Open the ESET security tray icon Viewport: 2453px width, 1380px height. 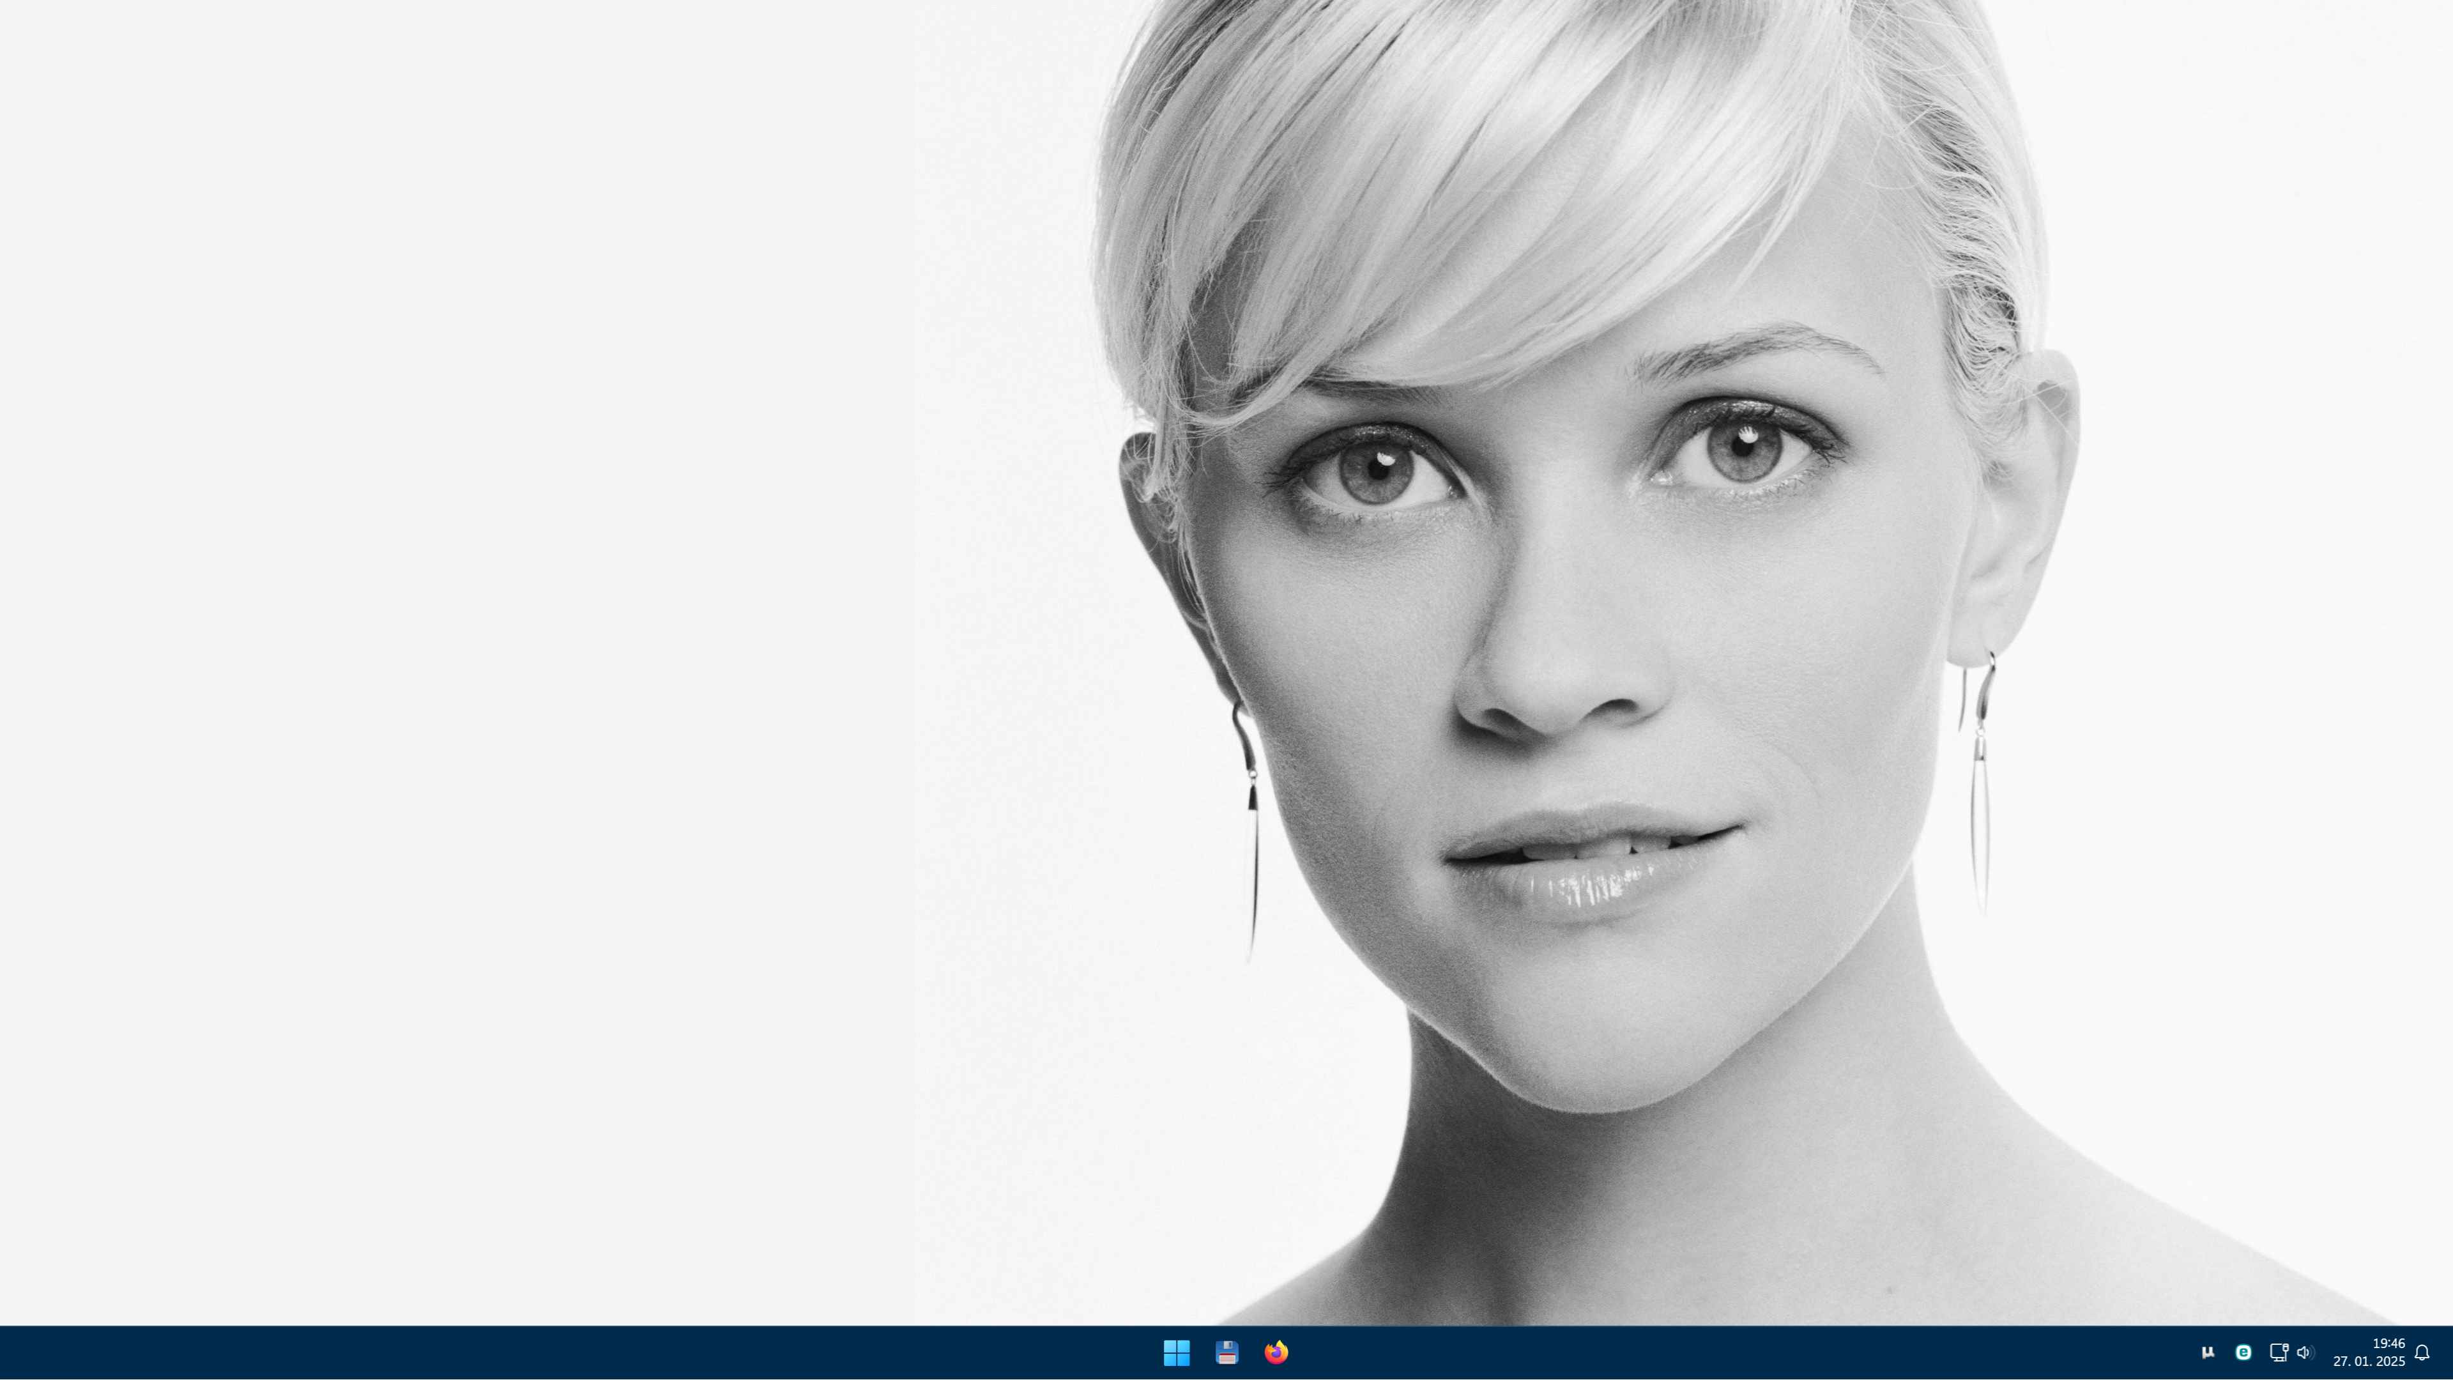[2243, 1353]
